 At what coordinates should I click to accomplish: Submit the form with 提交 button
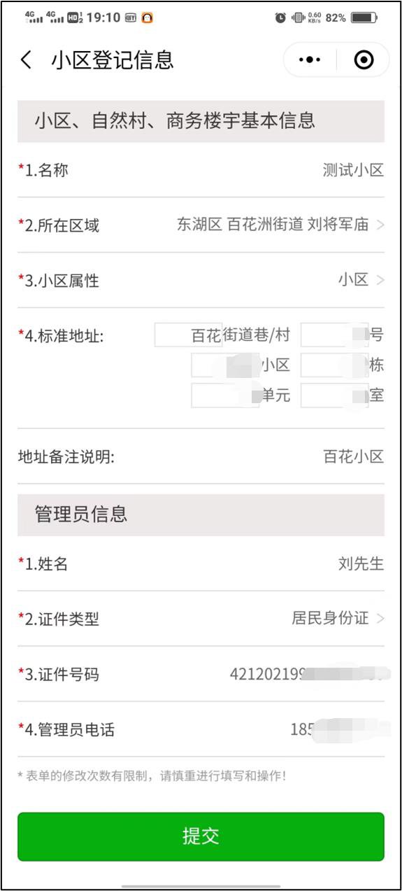pyautogui.click(x=201, y=836)
